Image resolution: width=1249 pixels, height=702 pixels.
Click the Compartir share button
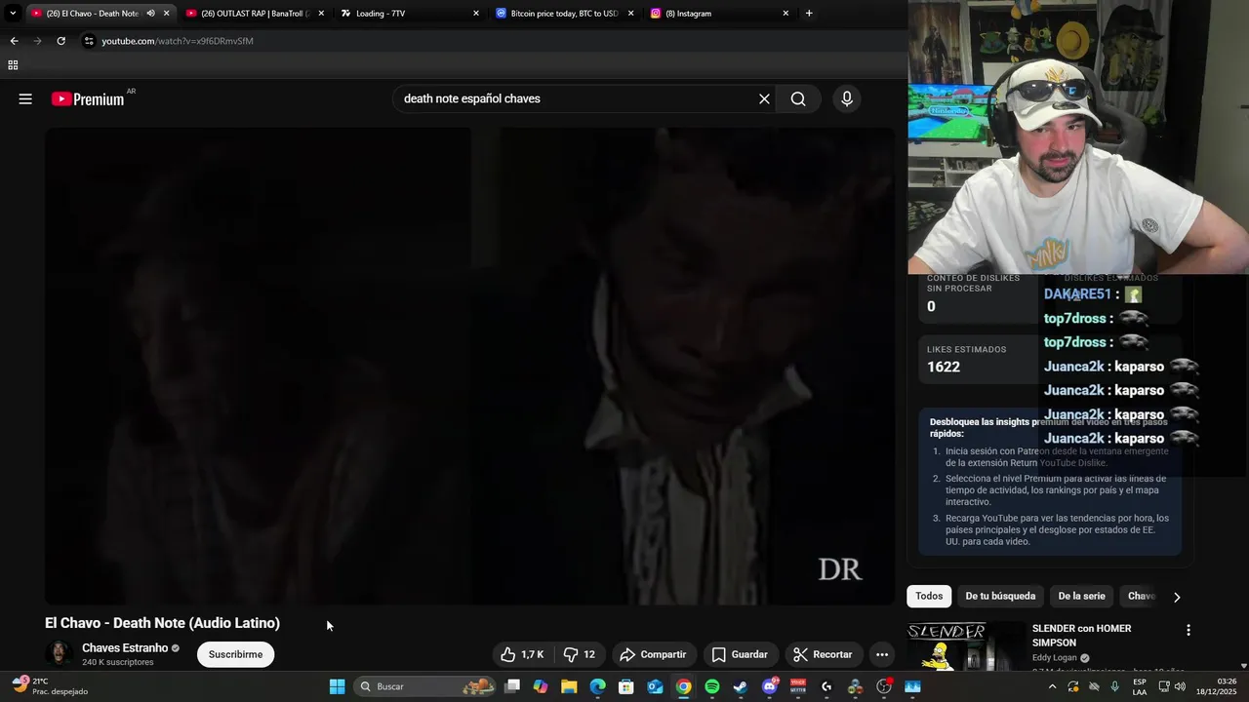pyautogui.click(x=653, y=654)
